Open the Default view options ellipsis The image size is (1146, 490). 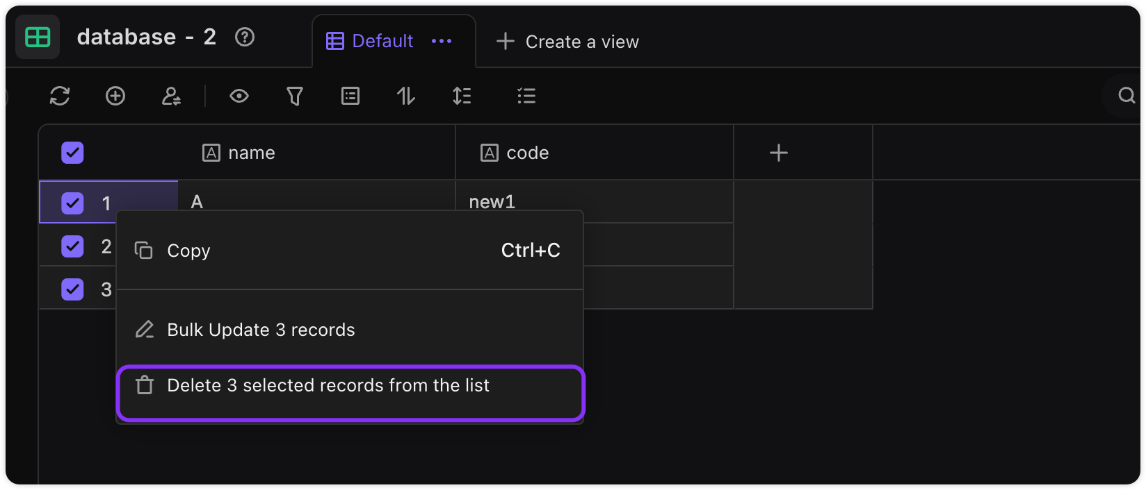pos(442,41)
